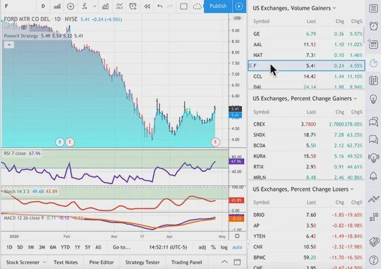Open the D time interval selector
The image size is (381, 269).
click(43, 6)
